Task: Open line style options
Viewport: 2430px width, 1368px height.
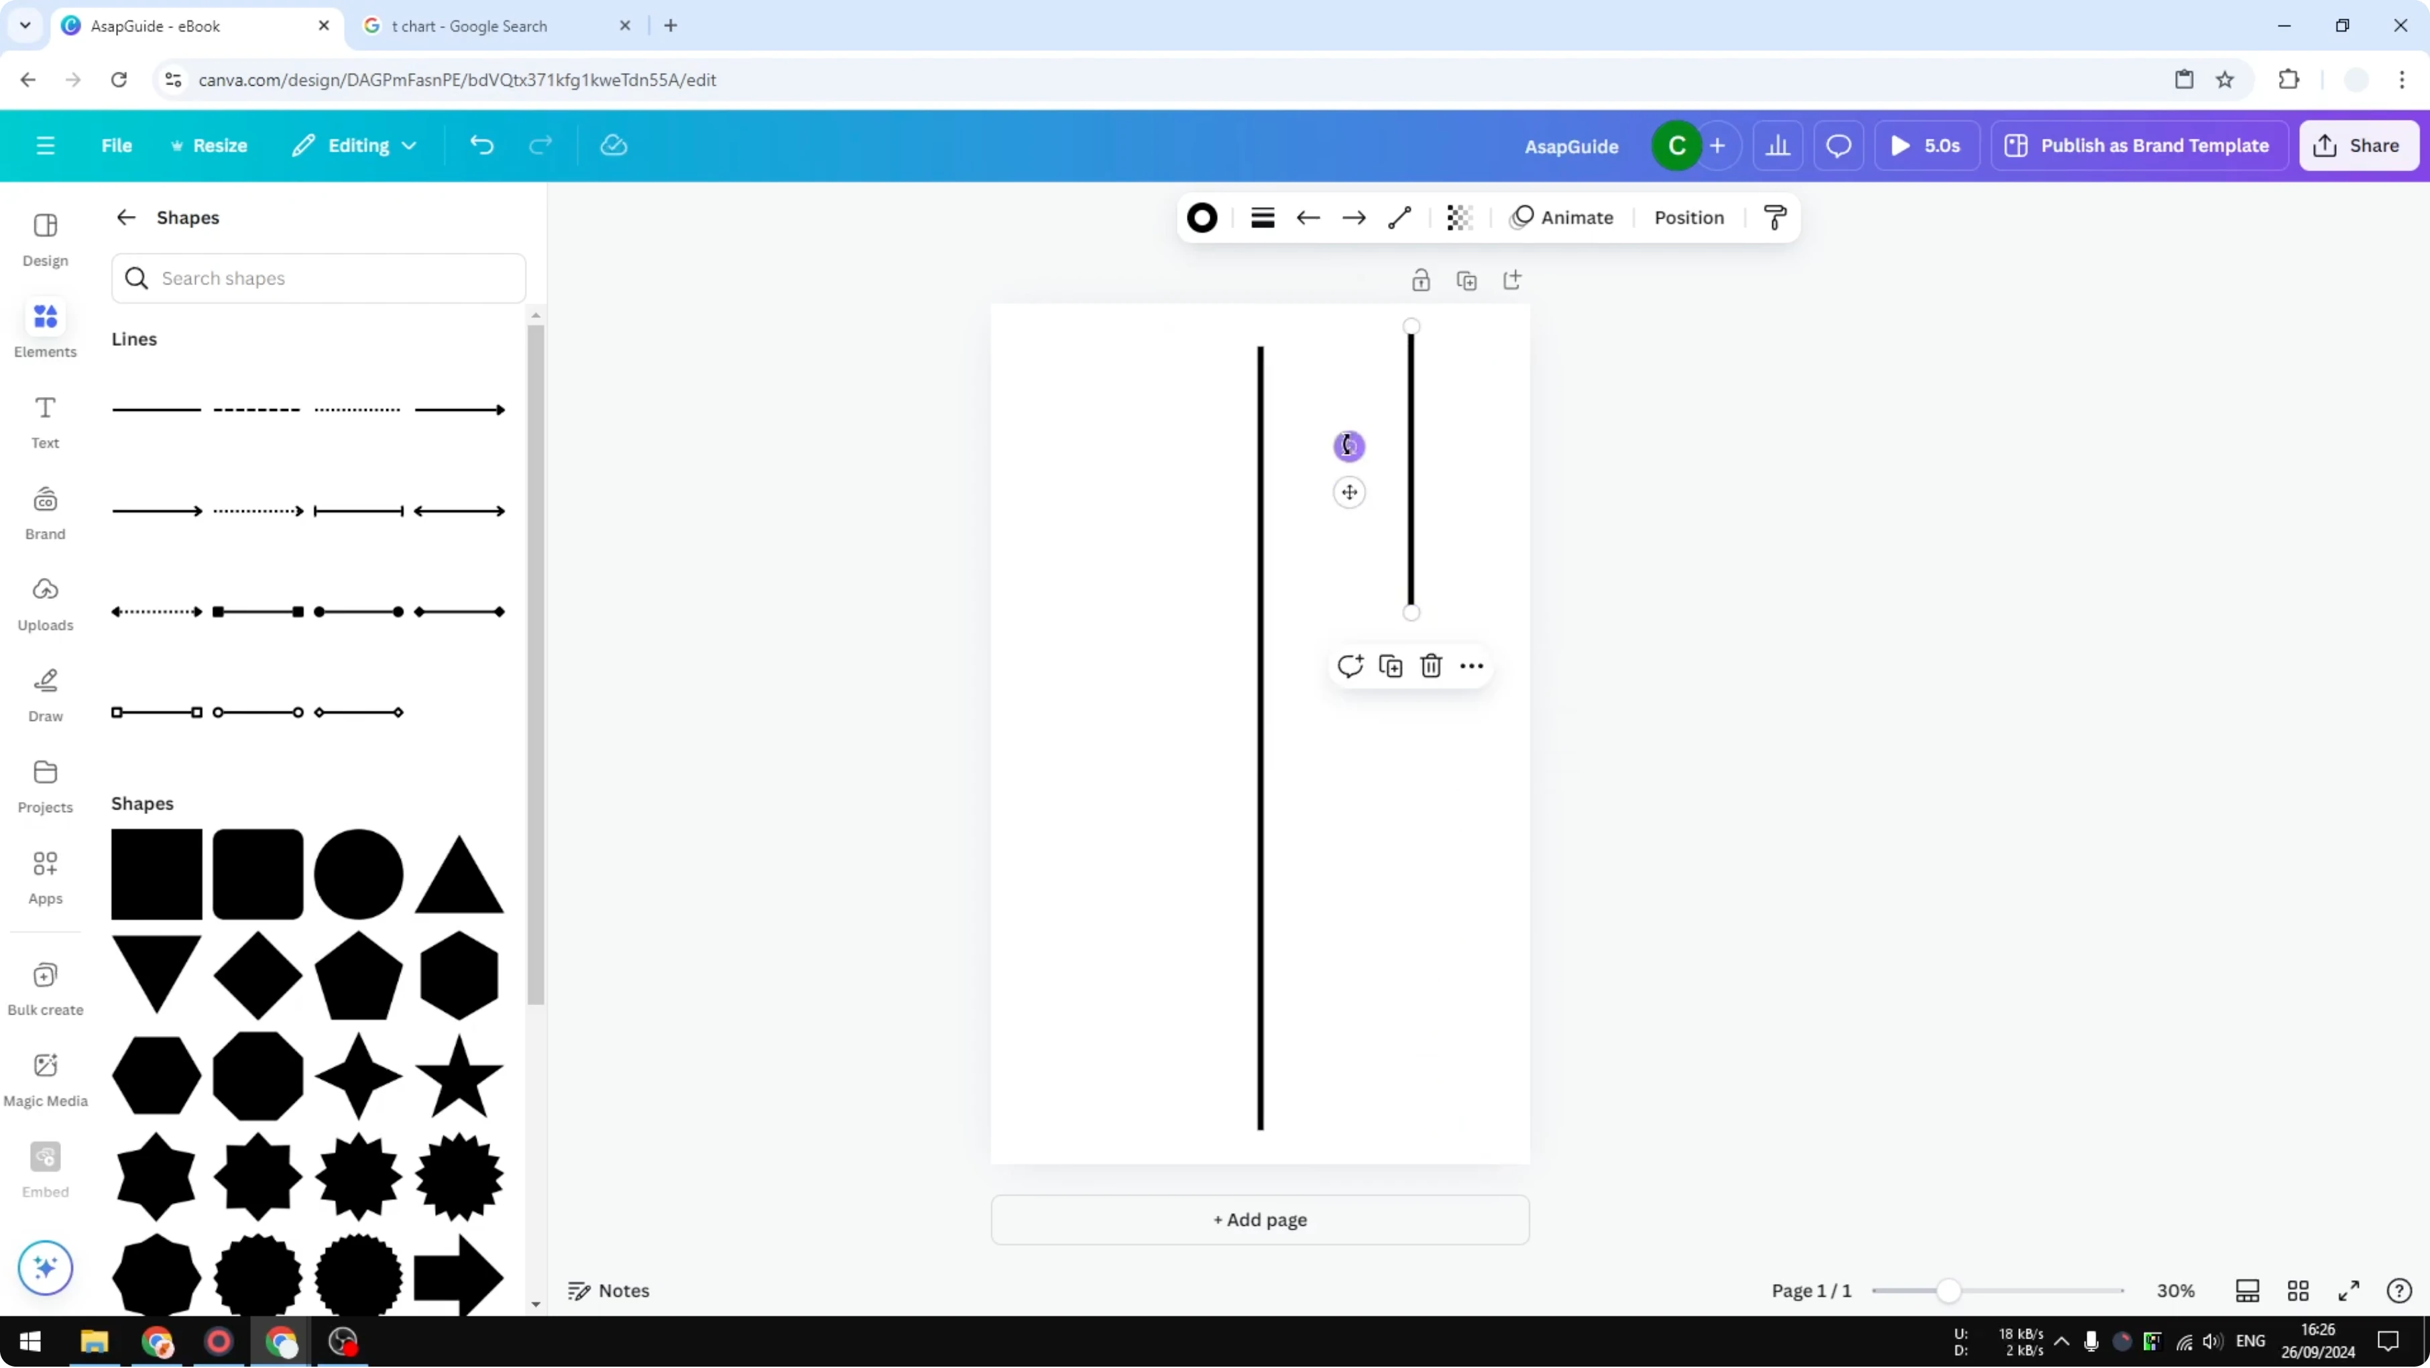Action: [x=1263, y=218]
